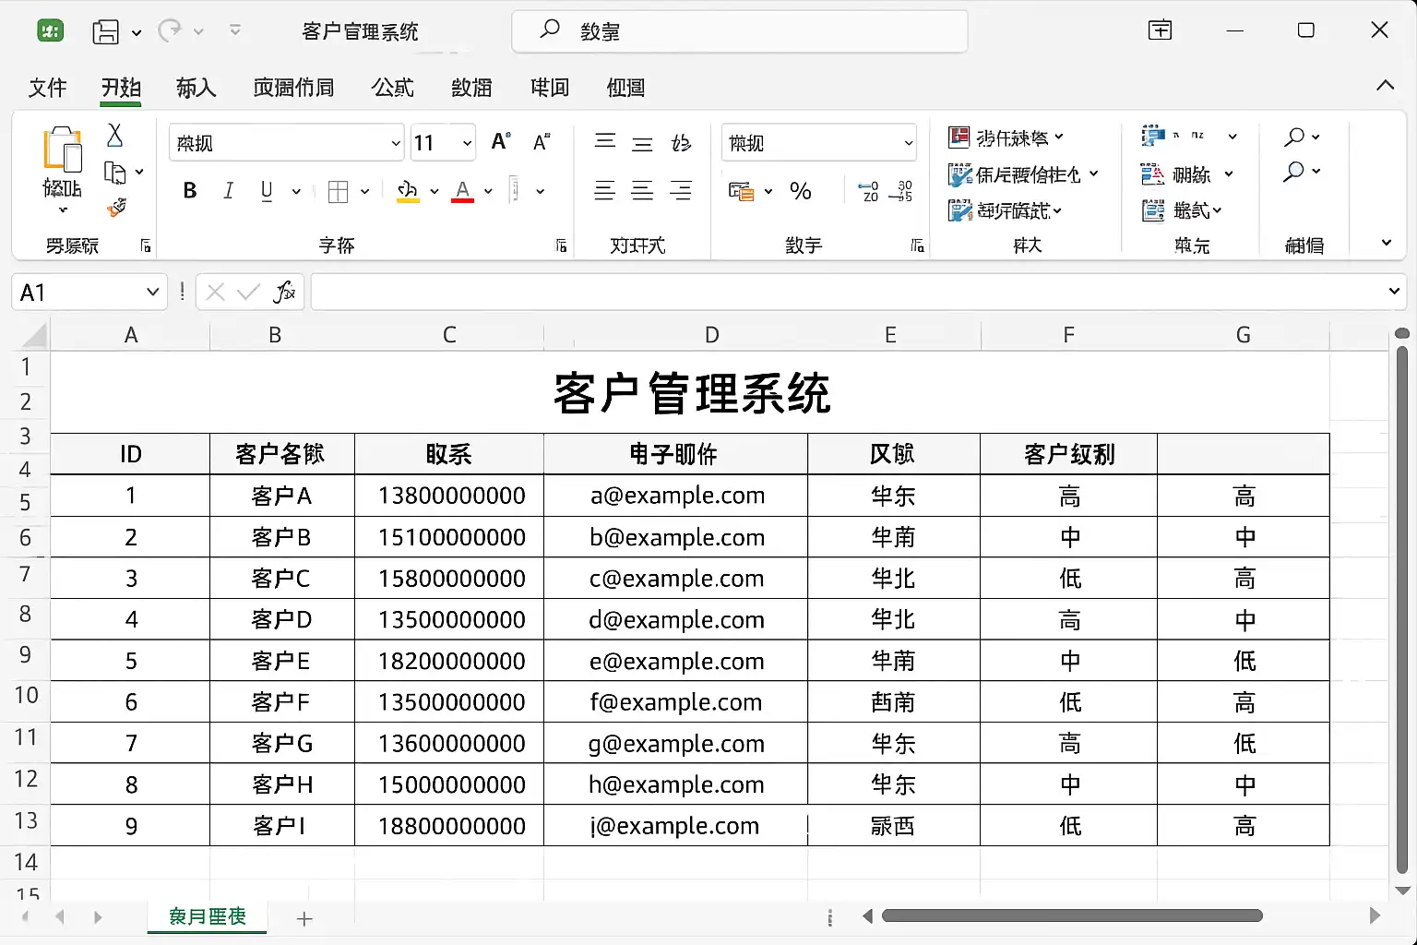This screenshot has width=1417, height=945.
Task: Toggle Underline formatting
Action: point(267,191)
